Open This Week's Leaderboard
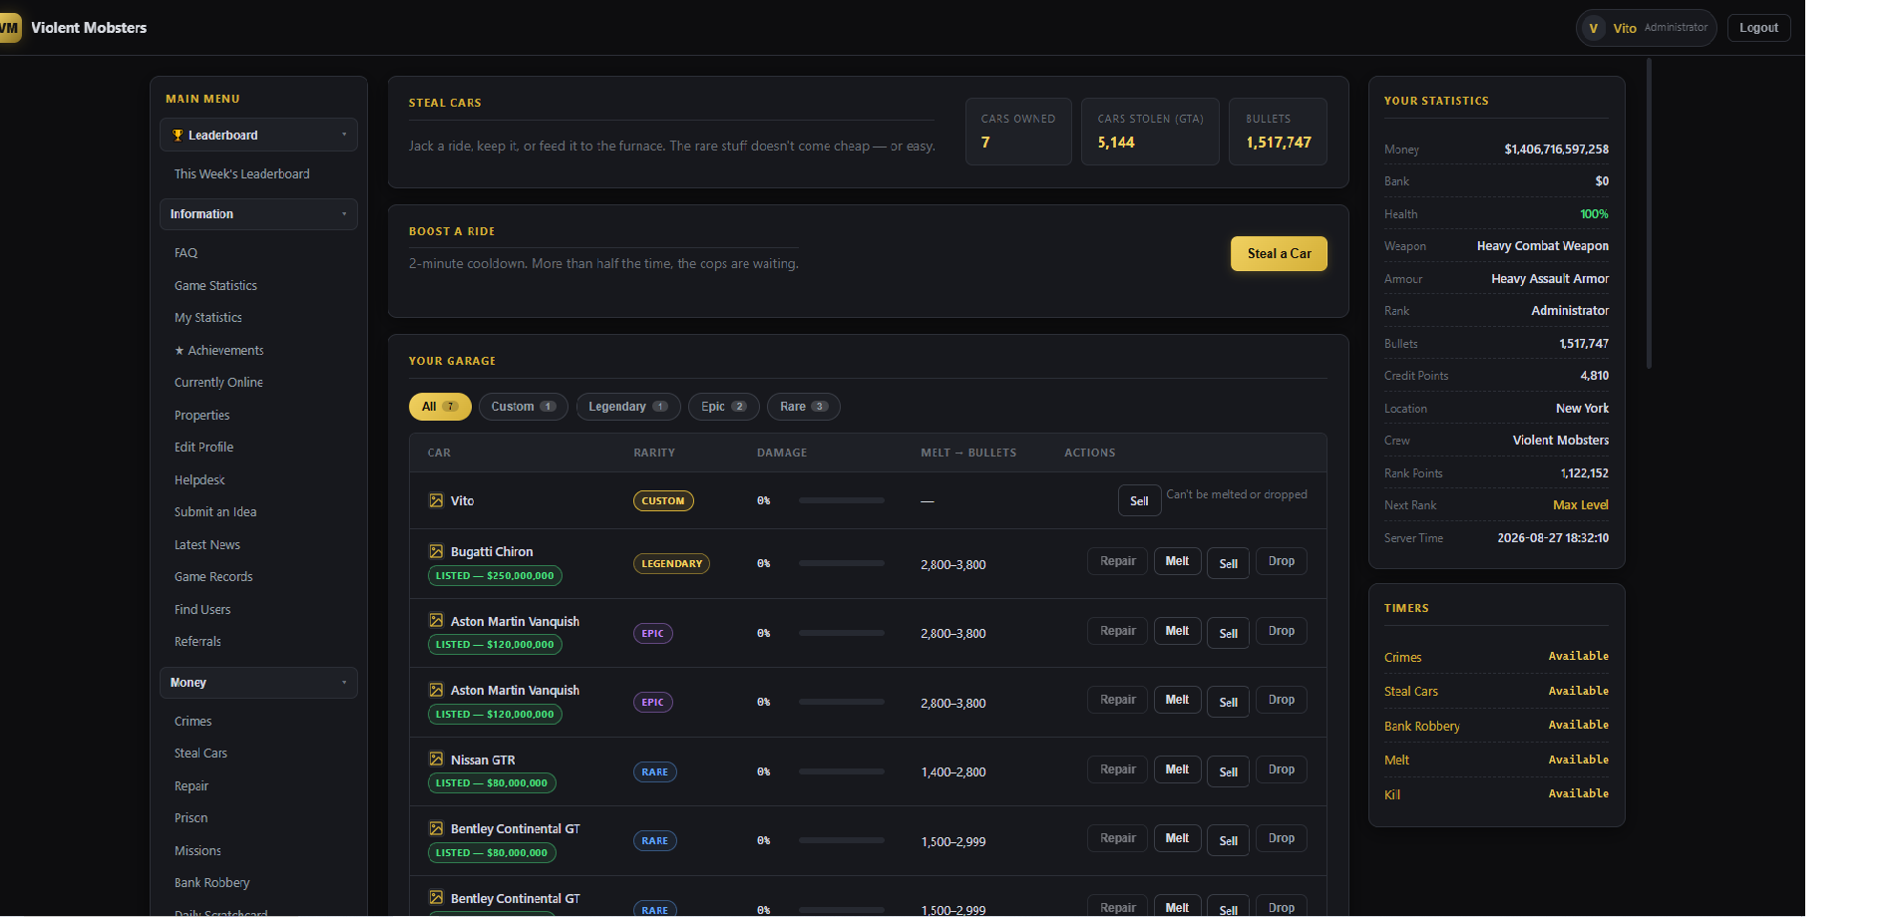 click(x=242, y=173)
